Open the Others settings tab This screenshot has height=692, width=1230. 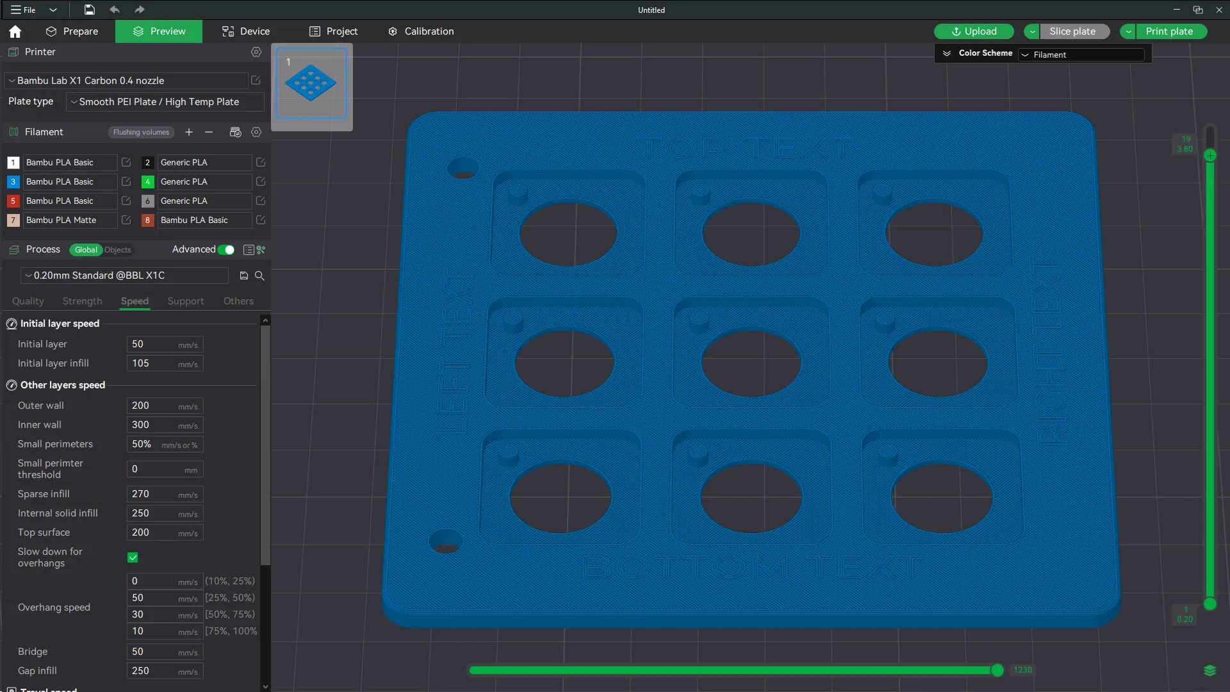238,301
